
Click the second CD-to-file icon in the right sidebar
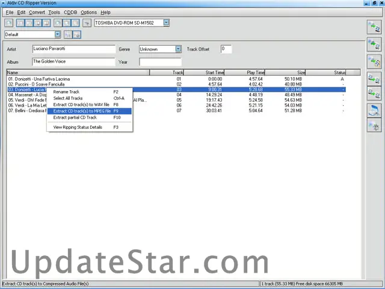pos(374,45)
